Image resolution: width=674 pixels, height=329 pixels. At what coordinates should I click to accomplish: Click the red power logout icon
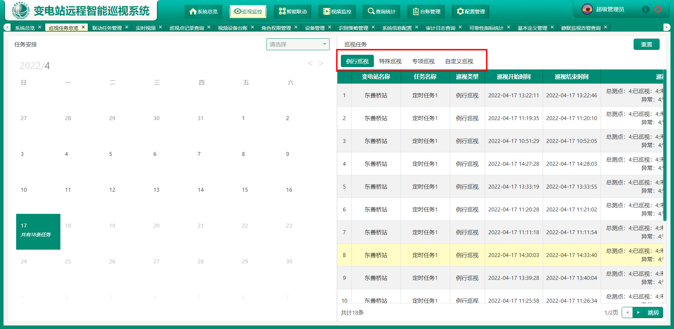[658, 9]
